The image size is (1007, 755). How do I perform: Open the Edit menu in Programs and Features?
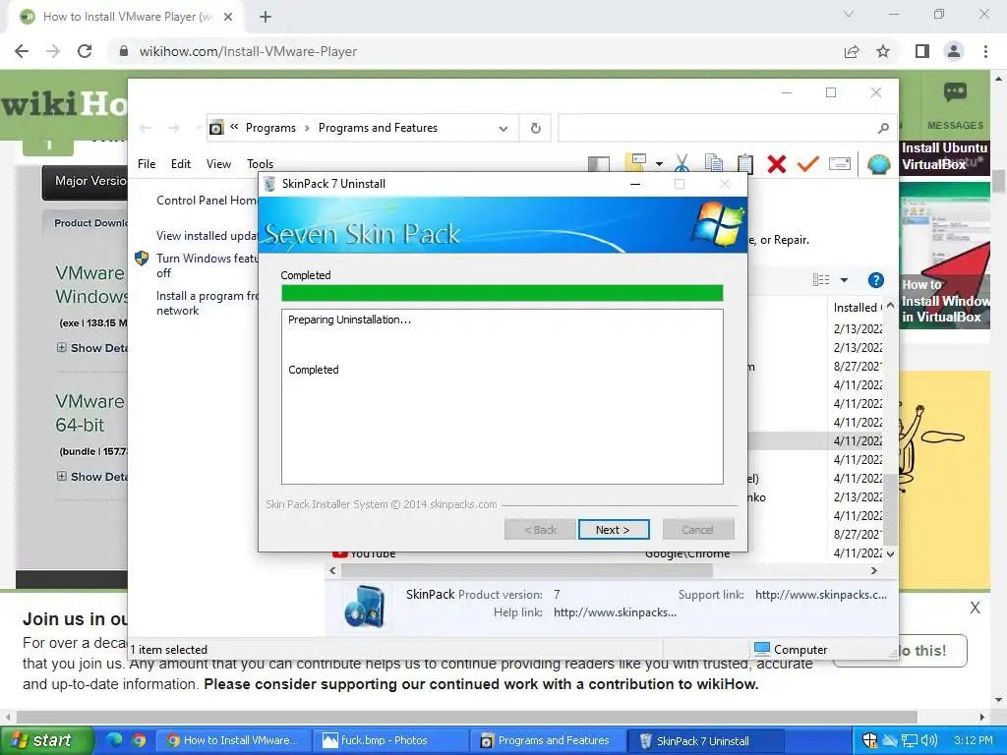181,164
